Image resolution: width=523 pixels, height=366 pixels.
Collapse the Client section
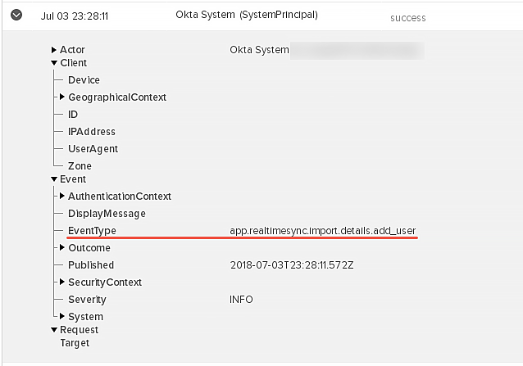54,62
